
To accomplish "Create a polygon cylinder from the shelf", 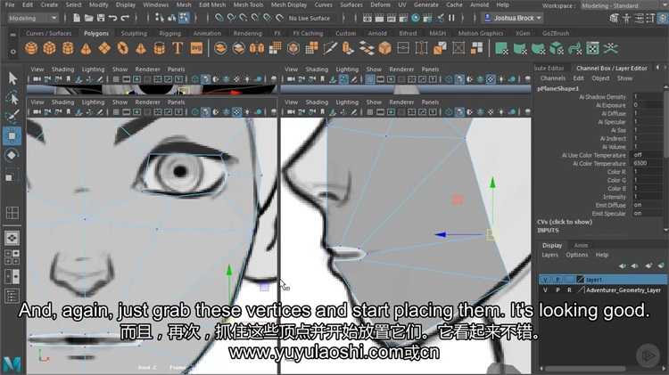I will (x=68, y=49).
